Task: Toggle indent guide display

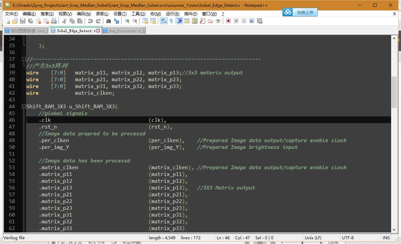Action: pyautogui.click(x=180, y=21)
